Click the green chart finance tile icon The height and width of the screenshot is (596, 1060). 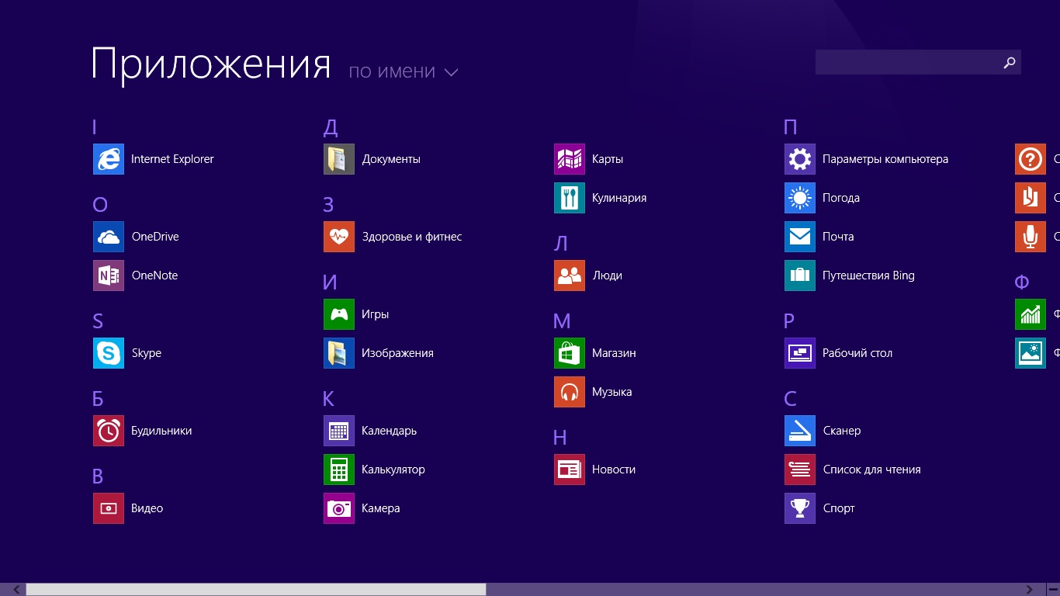1031,314
